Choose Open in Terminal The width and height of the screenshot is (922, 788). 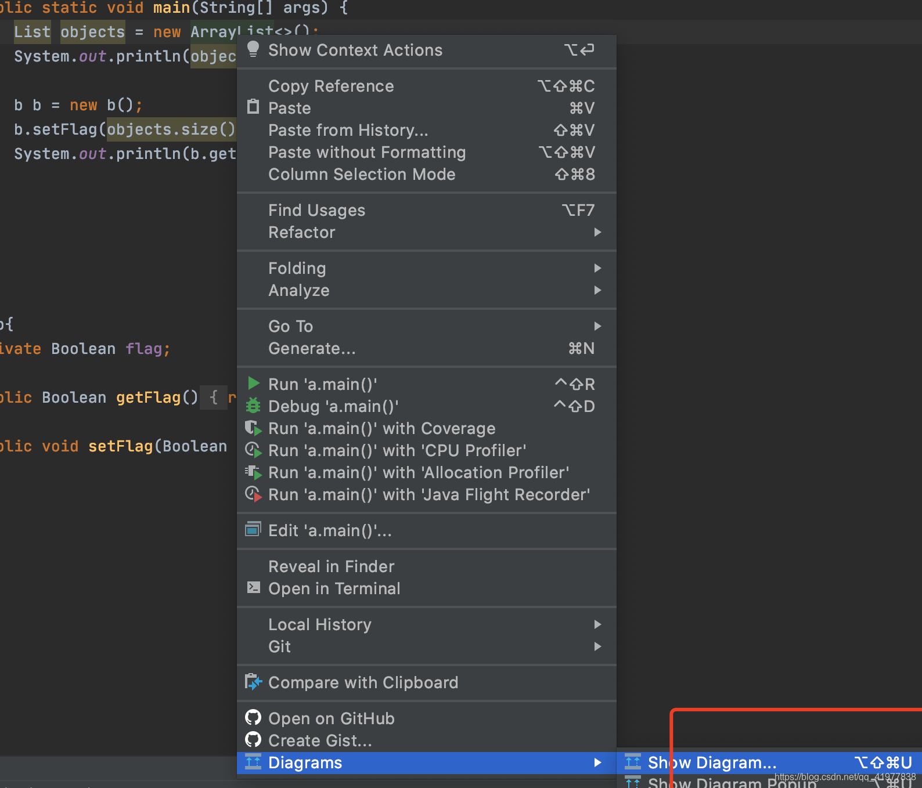pyautogui.click(x=427, y=588)
